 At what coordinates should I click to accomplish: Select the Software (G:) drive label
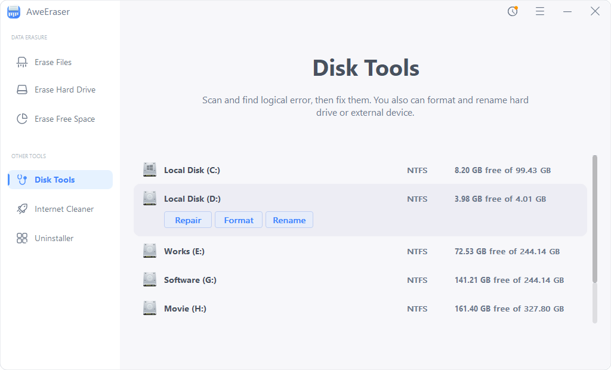point(190,280)
